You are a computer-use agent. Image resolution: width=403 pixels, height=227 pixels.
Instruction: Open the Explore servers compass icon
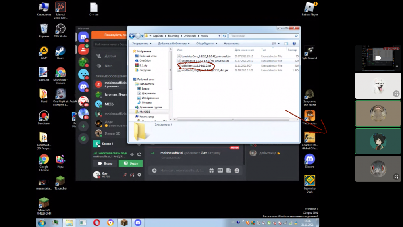coord(83,138)
